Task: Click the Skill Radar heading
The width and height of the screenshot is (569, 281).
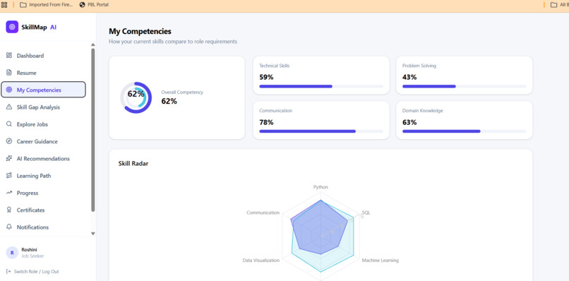Action: click(133, 163)
